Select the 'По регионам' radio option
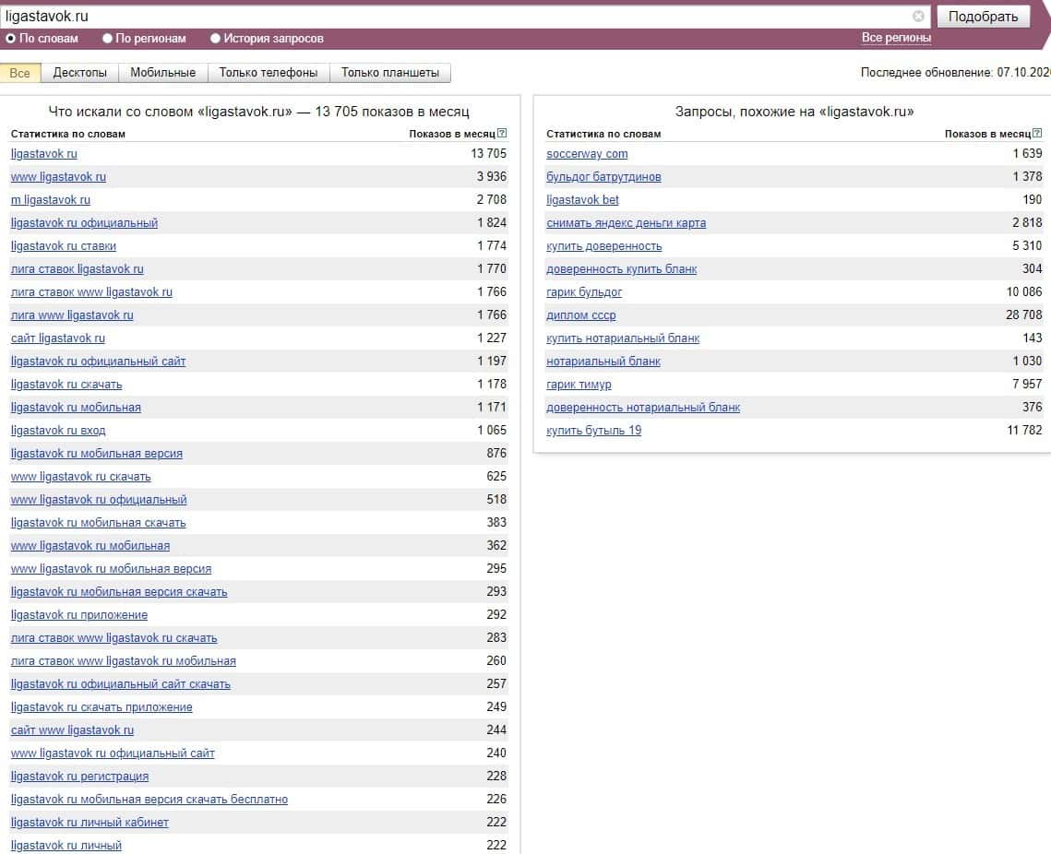The image size is (1051, 854). coord(108,39)
